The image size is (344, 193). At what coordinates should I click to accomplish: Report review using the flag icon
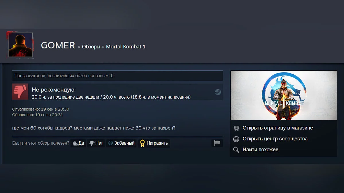(217, 143)
